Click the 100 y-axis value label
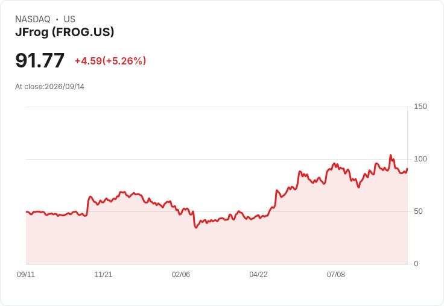Viewport: 444px width, 306px height. [420, 159]
